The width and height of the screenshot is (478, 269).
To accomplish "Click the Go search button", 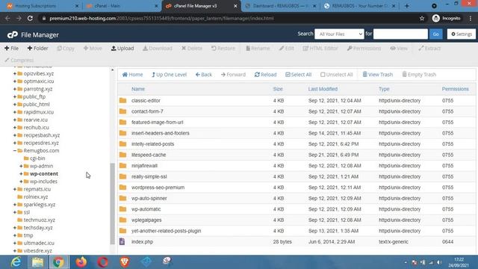I will pos(436,34).
